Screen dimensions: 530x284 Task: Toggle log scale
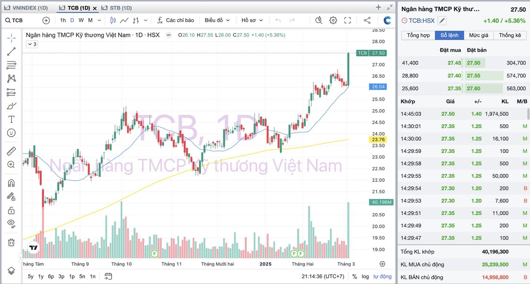pyautogui.click(x=365, y=276)
